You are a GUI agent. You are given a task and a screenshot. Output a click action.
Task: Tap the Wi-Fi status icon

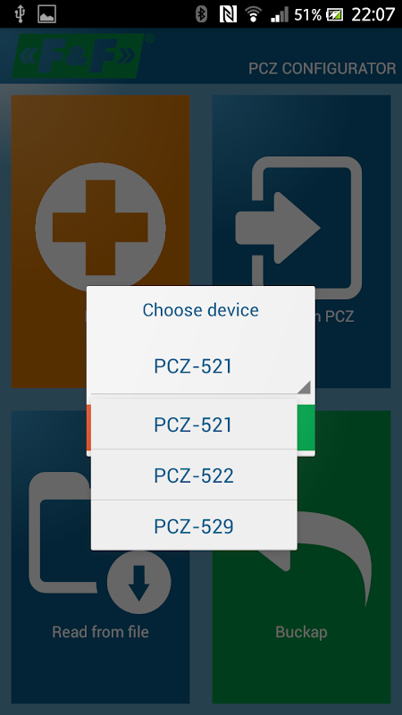point(253,14)
